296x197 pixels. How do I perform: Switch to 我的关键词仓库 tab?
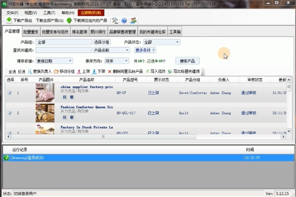point(152,32)
